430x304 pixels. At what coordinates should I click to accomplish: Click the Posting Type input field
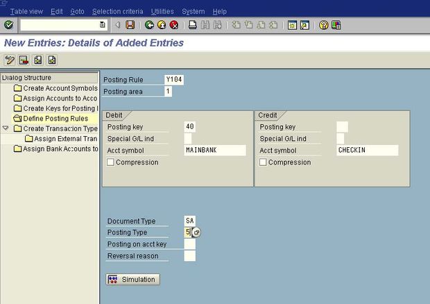tap(188, 232)
